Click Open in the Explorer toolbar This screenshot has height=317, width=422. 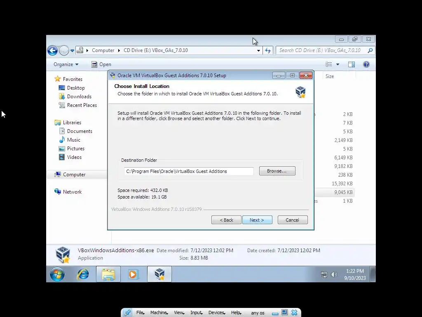pos(101,64)
